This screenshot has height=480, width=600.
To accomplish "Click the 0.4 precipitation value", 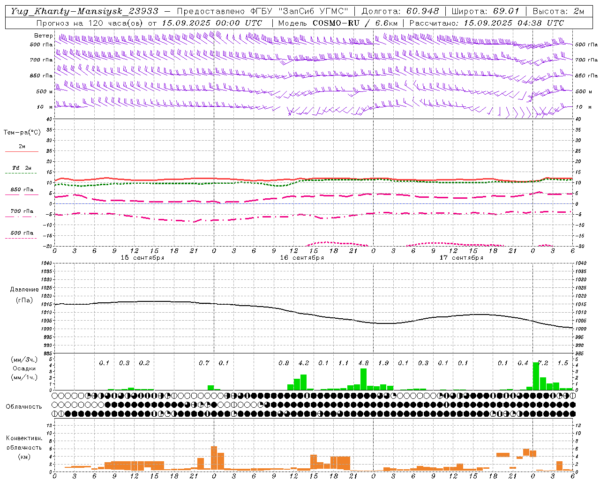I will point(523,363).
